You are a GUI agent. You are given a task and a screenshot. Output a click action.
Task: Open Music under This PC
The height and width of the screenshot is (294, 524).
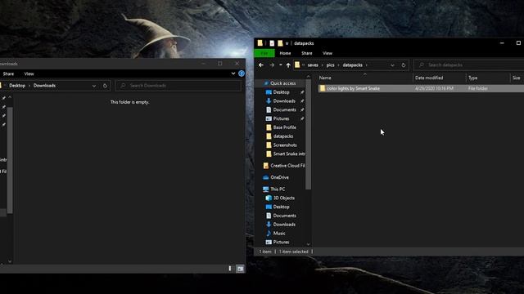click(x=279, y=234)
